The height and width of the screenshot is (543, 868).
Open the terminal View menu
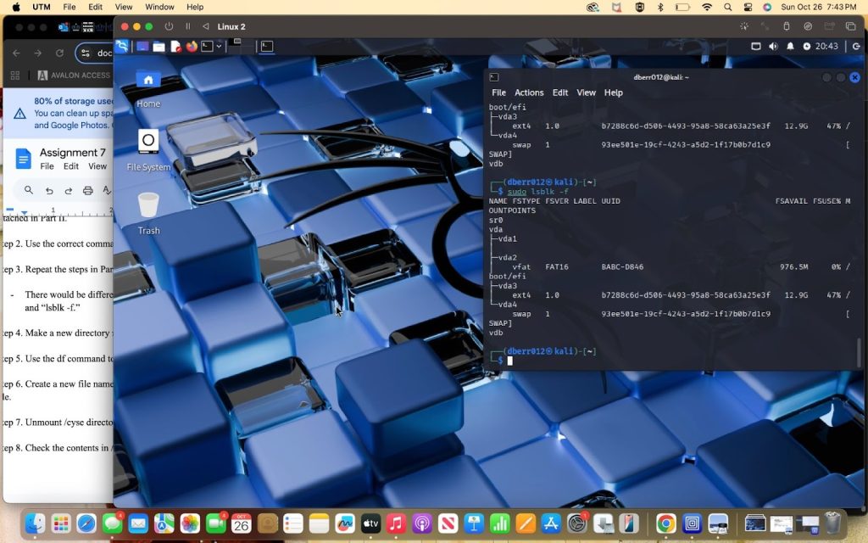pyautogui.click(x=586, y=92)
